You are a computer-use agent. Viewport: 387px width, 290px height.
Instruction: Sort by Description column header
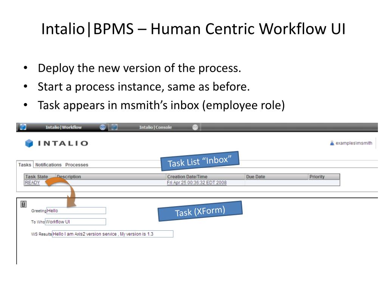111,177
